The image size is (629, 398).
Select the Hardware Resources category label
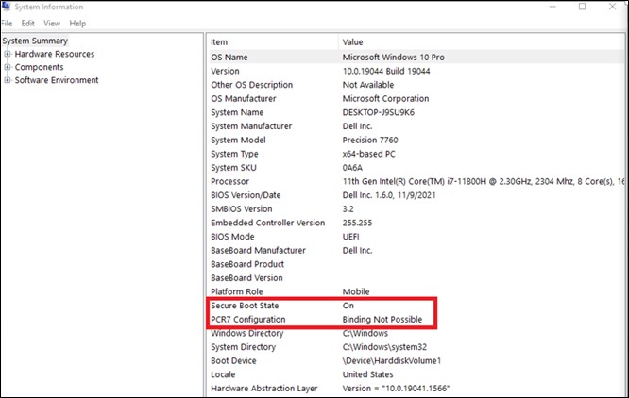[x=54, y=55]
